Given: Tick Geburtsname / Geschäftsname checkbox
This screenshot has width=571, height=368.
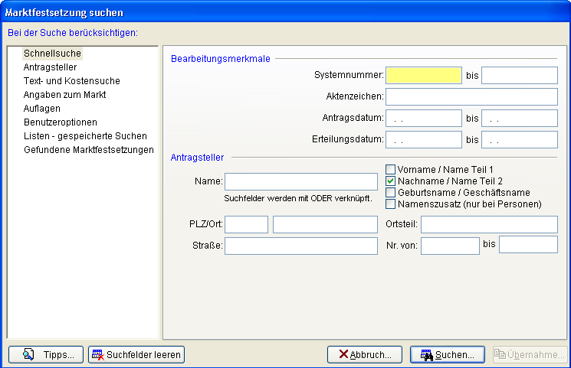Looking at the screenshot, I should click(x=390, y=193).
